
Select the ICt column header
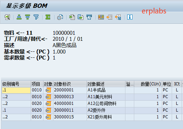pos(177,84)
